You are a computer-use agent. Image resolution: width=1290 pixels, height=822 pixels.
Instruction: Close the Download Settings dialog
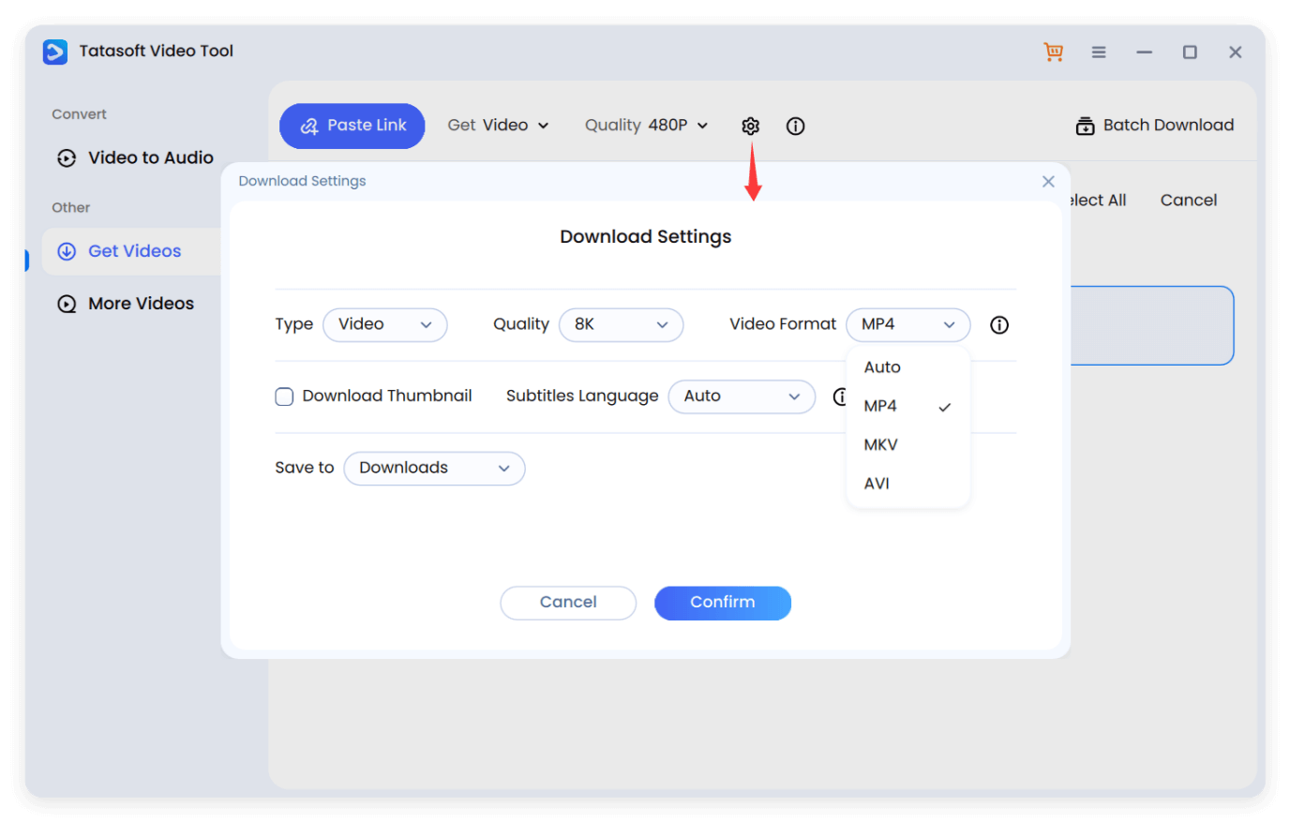[1047, 181]
